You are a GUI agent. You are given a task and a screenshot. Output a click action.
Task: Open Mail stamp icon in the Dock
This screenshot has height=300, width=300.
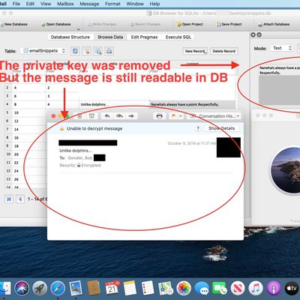coord(76,288)
